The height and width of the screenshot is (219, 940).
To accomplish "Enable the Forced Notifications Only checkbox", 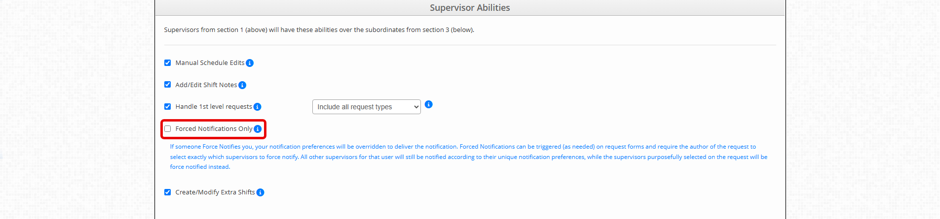I will coord(168,128).
